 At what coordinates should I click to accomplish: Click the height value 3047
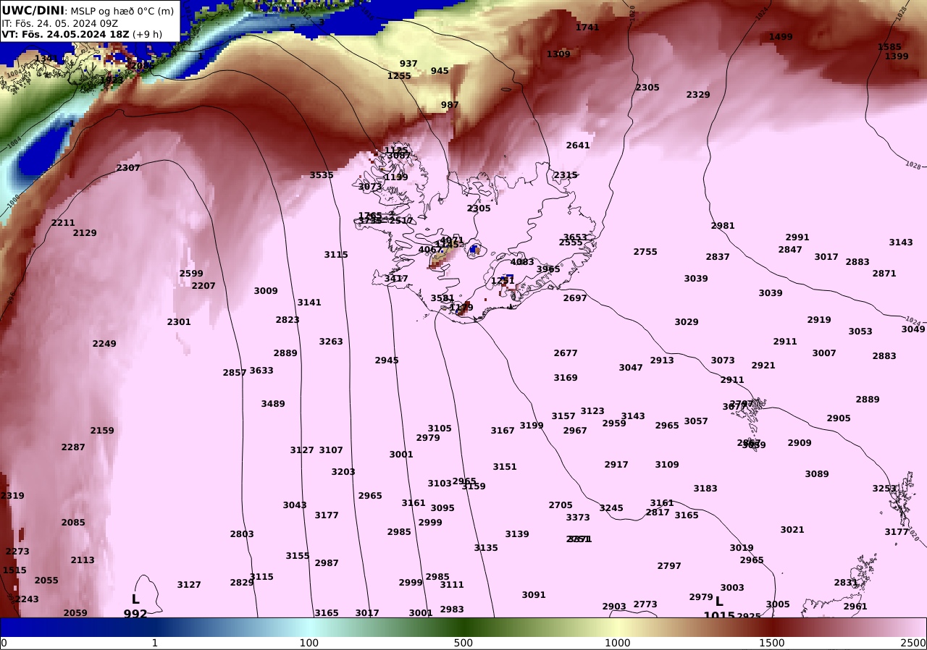pyautogui.click(x=631, y=368)
